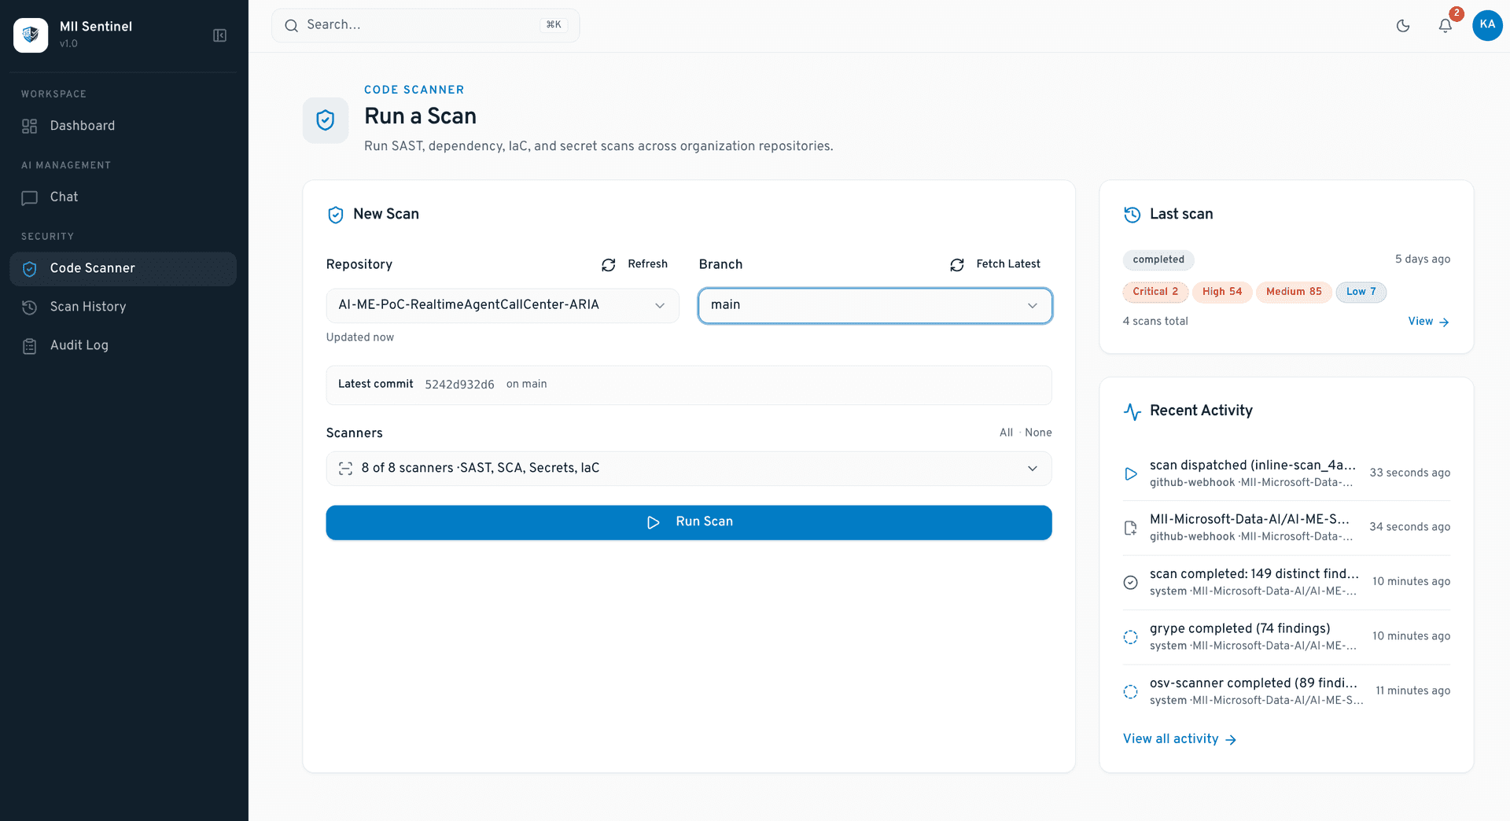Open the Repository dropdown
1510x821 pixels.
(x=503, y=305)
